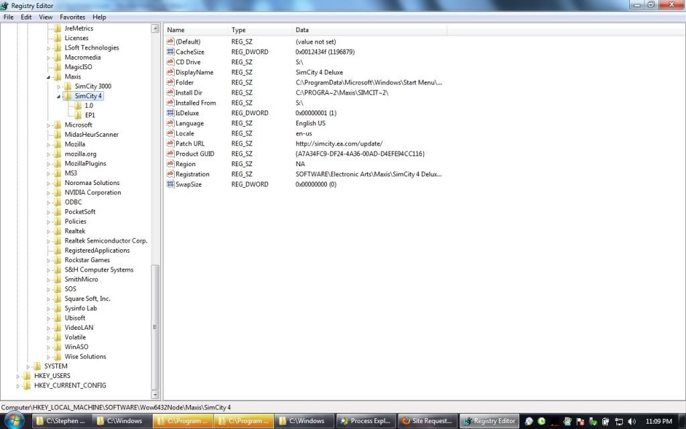Click the Data column header
The height and width of the screenshot is (429, 686).
tap(369, 29)
